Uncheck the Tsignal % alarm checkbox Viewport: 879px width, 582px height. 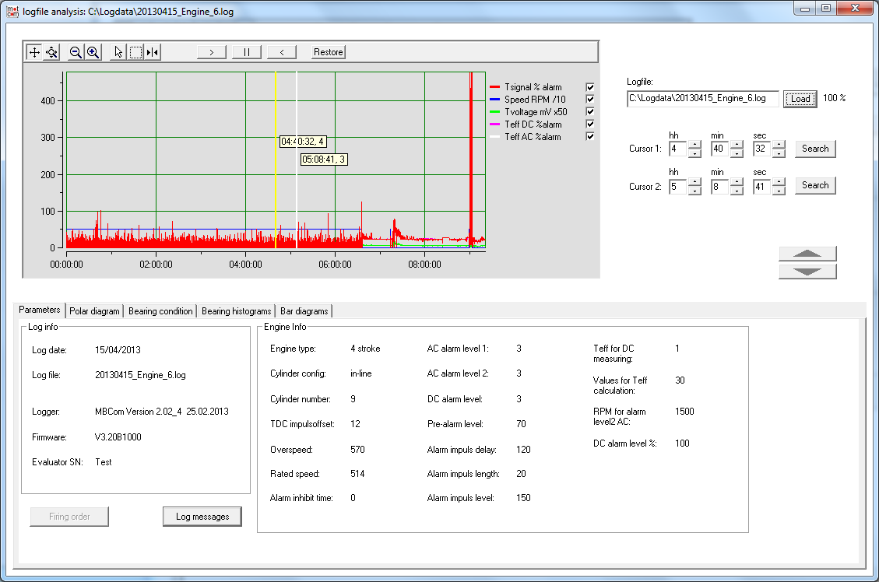[590, 87]
